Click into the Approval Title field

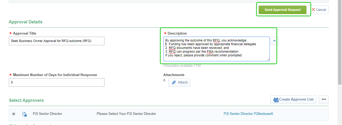[56, 41]
